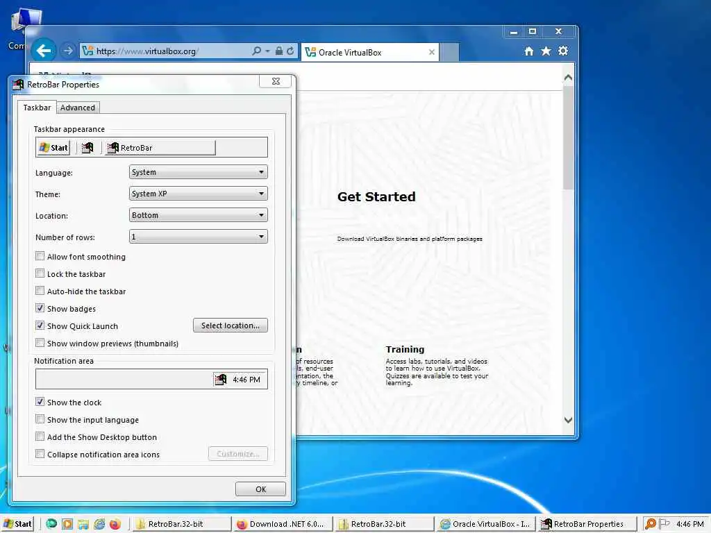Image resolution: width=711 pixels, height=533 pixels.
Task: Click OK in RetroBar Properties
Action: [x=261, y=489]
